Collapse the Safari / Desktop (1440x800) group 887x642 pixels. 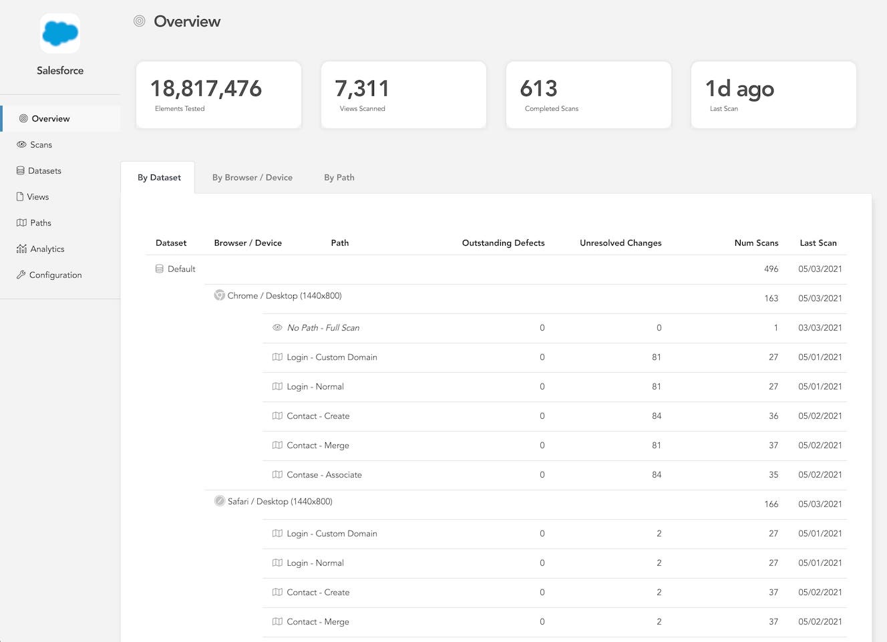click(526, 504)
